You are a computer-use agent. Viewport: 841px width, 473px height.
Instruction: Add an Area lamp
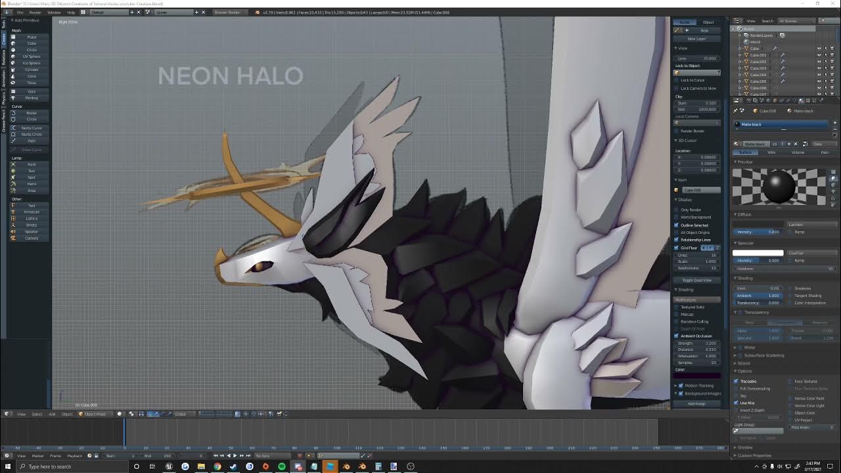(x=31, y=191)
